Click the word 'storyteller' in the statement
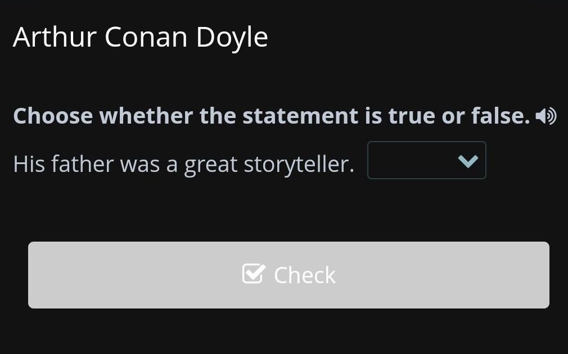The width and height of the screenshot is (568, 354). point(298,164)
